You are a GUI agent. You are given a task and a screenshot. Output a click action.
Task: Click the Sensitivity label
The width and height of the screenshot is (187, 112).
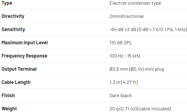(x=13, y=29)
